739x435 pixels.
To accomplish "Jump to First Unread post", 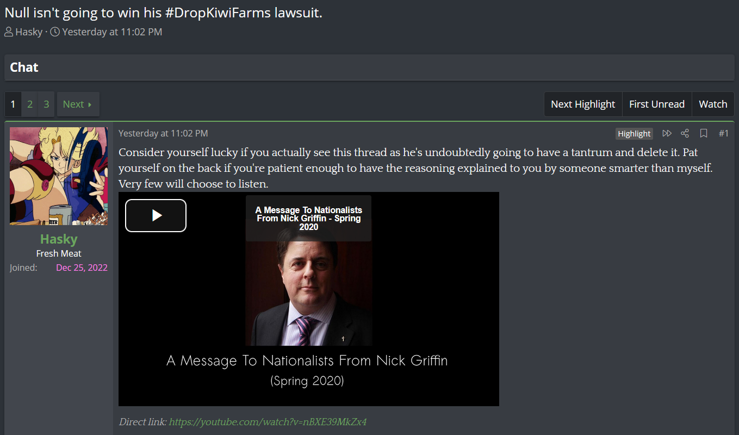I will tap(657, 104).
